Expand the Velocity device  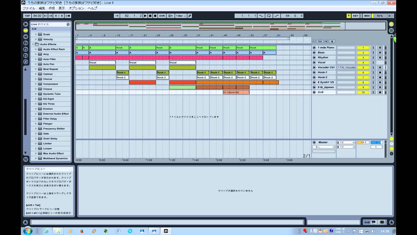36,39
